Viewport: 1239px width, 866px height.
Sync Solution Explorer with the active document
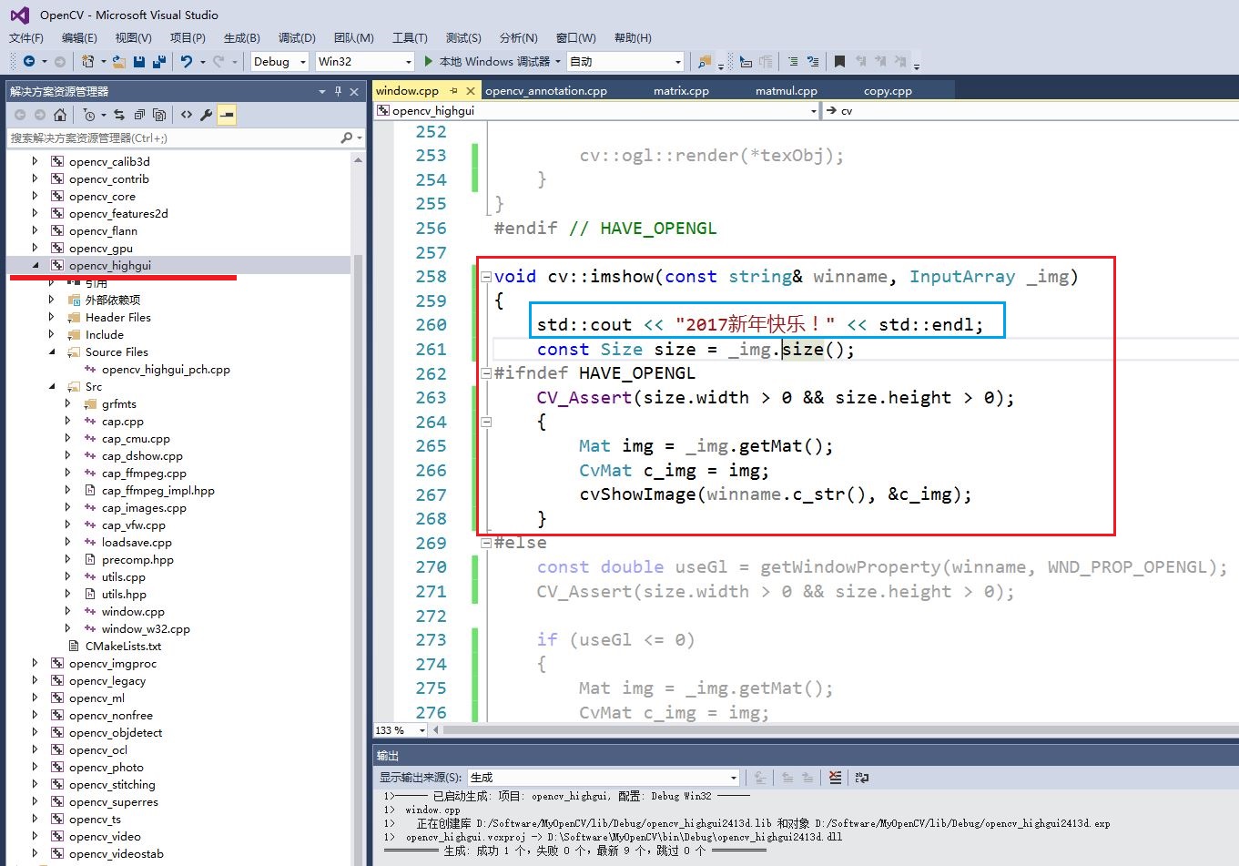pyautogui.click(x=119, y=115)
